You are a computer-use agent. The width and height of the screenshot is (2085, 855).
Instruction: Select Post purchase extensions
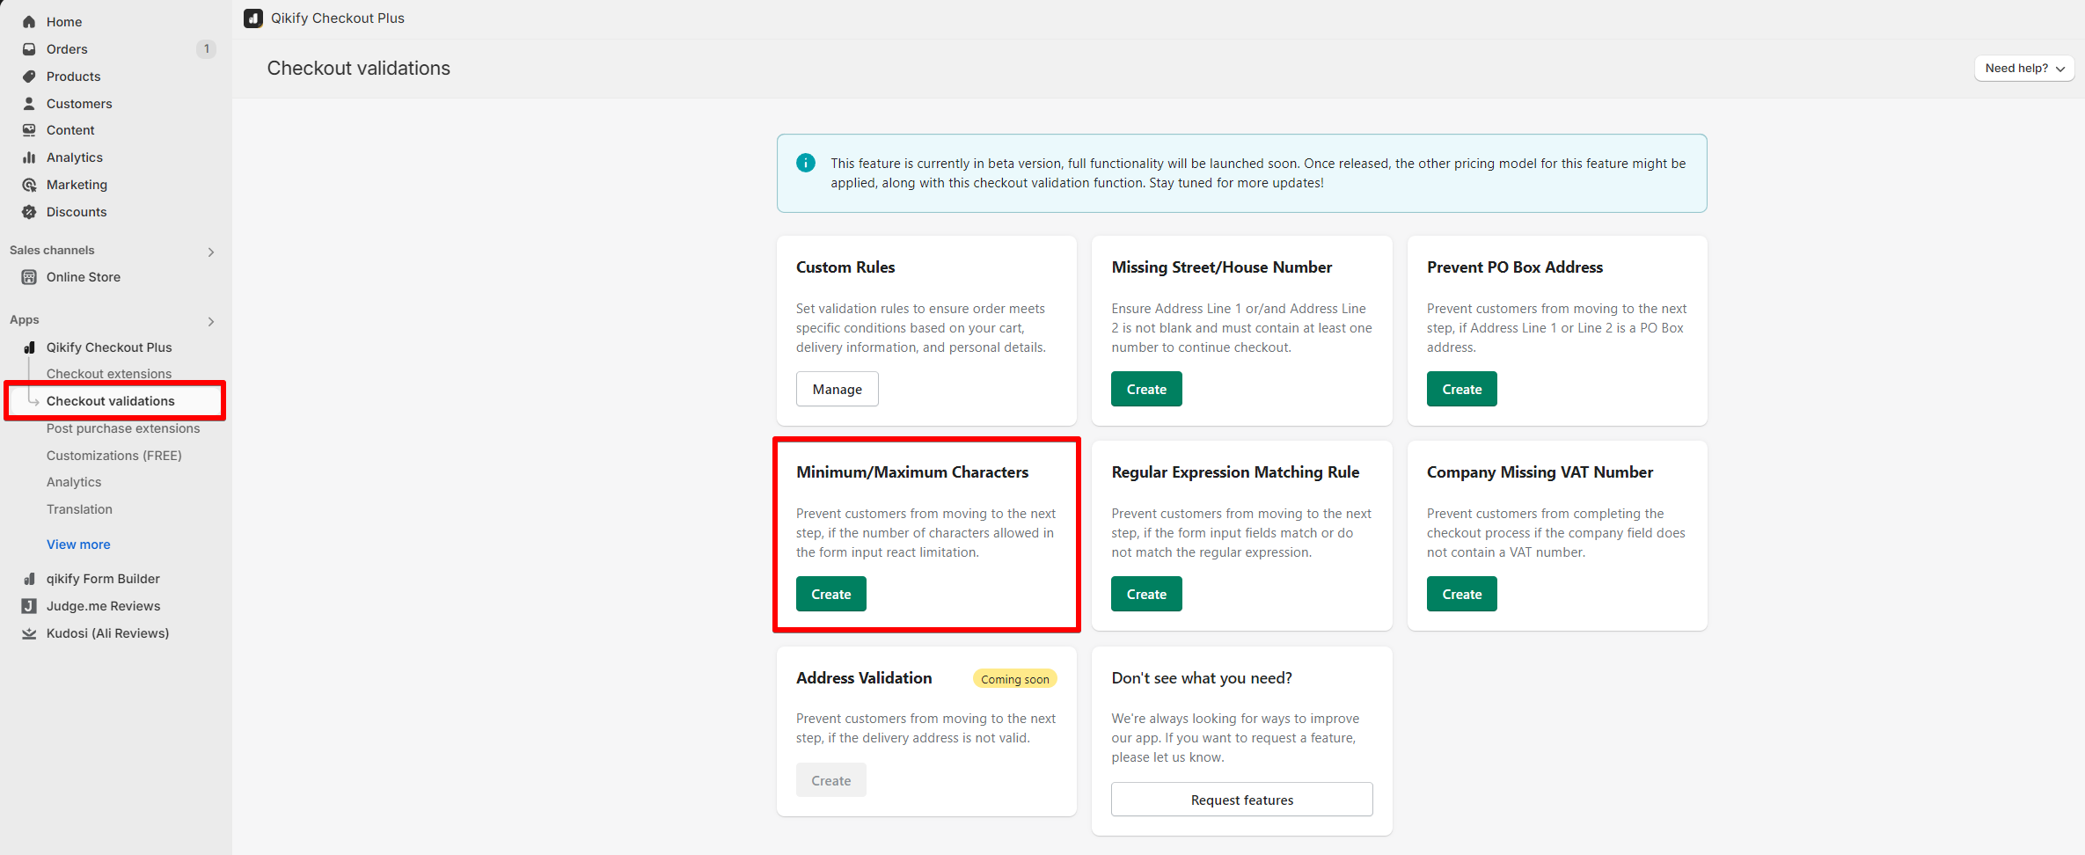coord(123,428)
